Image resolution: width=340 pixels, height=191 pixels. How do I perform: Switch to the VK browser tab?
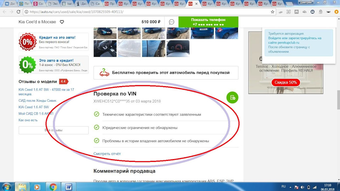[10, 4]
